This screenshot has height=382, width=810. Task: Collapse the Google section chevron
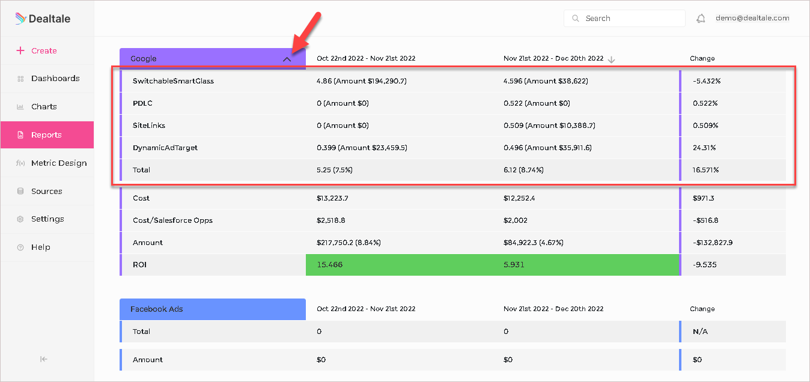point(287,59)
